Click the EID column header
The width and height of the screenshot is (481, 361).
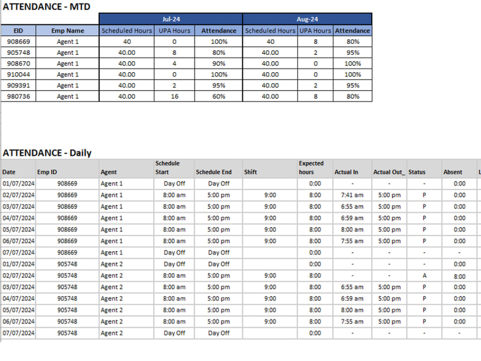tap(18, 31)
